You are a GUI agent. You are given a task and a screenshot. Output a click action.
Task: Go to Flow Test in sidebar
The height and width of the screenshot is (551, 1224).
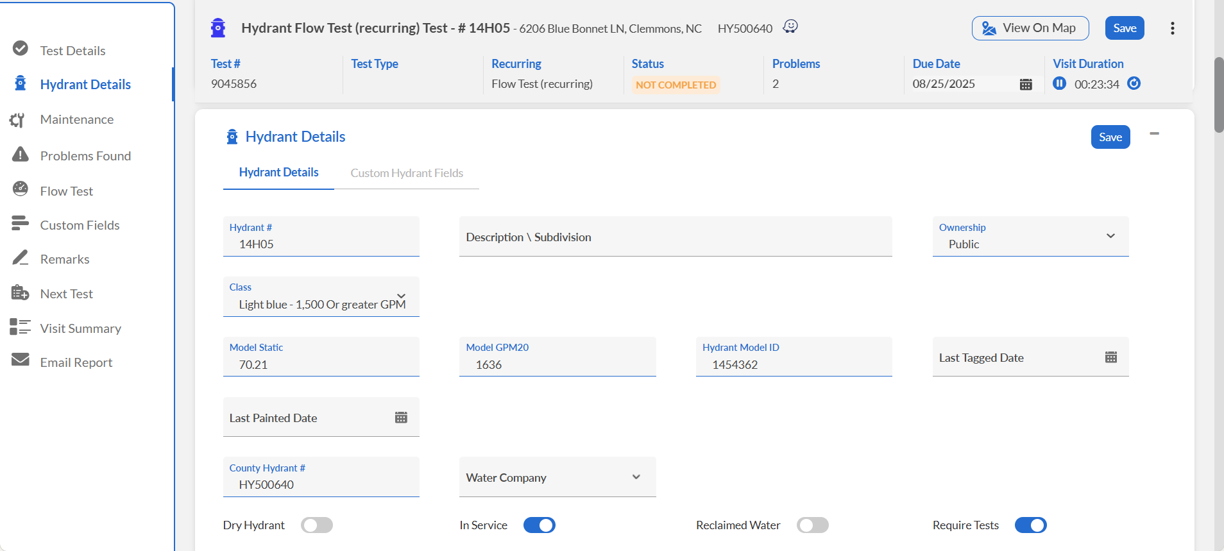pyautogui.click(x=67, y=191)
